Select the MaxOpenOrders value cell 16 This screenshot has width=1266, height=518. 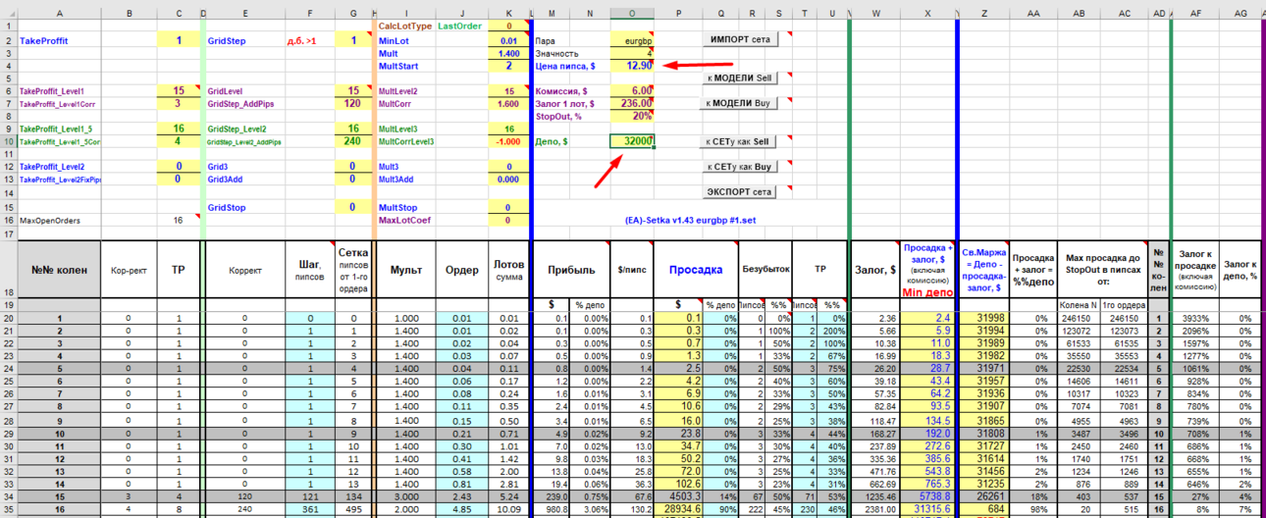tap(178, 220)
